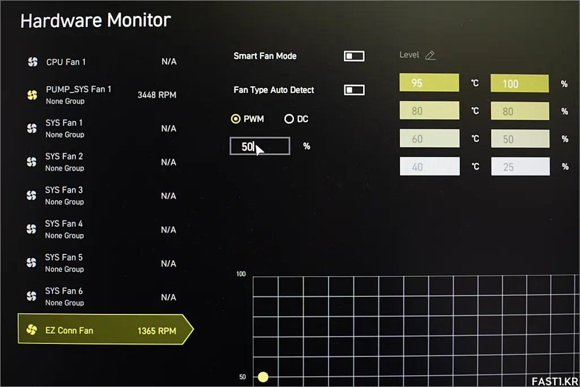The height and width of the screenshot is (387, 580).
Task: Click the Level label text
Action: 409,55
